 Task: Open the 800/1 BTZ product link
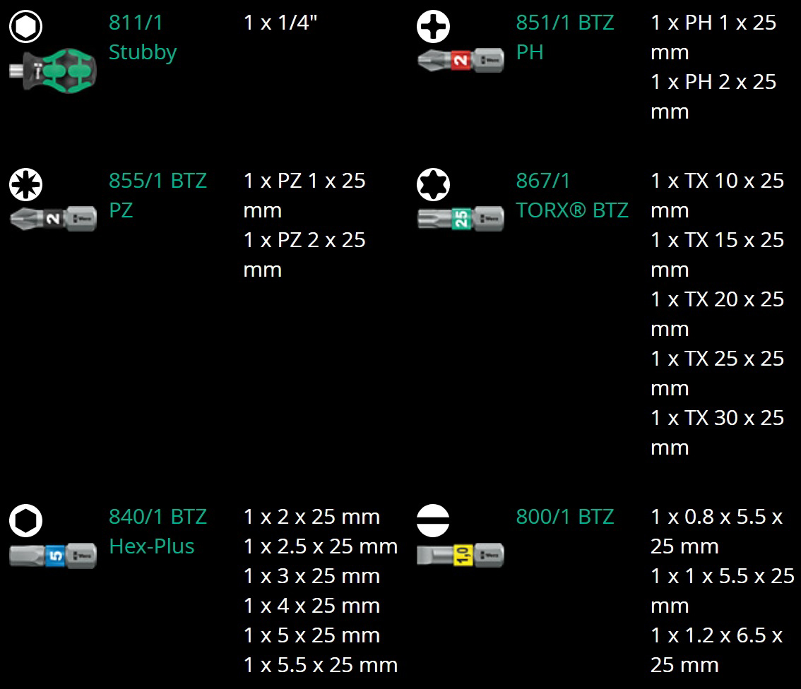coord(564,517)
